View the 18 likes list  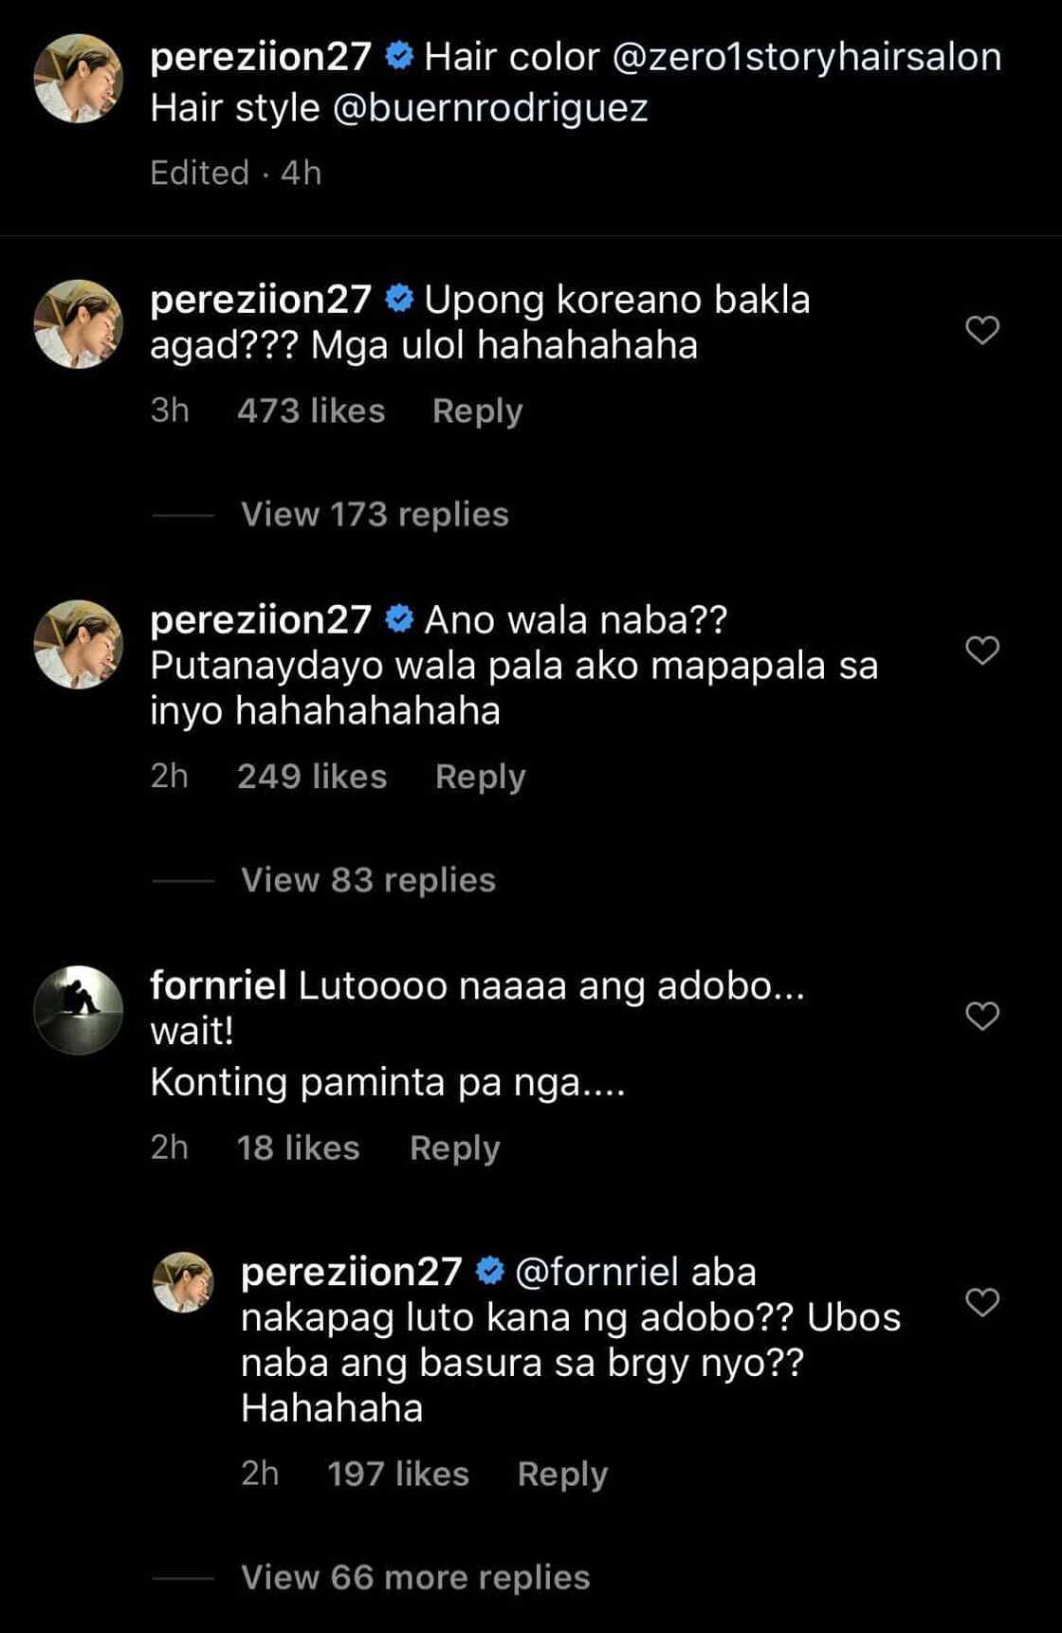click(x=298, y=1147)
